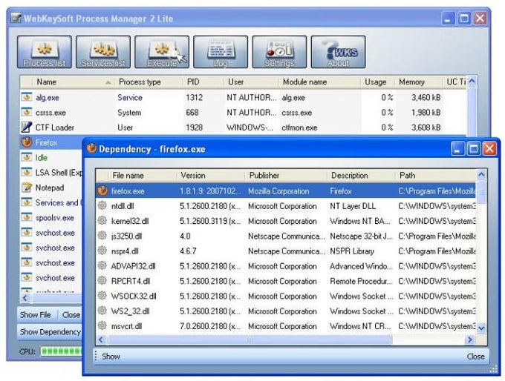
Task: Click Dependency scroll right arrow
Action: pos(469,339)
